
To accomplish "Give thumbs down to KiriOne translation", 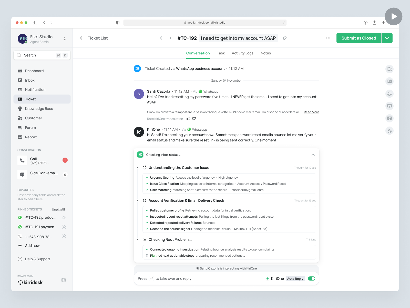I will pos(194,119).
